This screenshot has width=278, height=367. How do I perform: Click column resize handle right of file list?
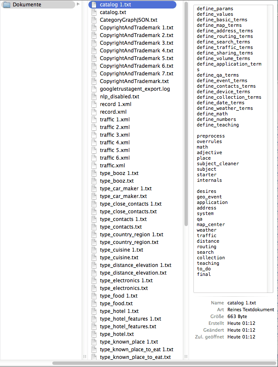tap(186, 356)
